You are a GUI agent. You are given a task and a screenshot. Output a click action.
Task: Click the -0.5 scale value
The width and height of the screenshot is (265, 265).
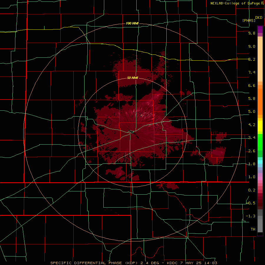(251, 203)
